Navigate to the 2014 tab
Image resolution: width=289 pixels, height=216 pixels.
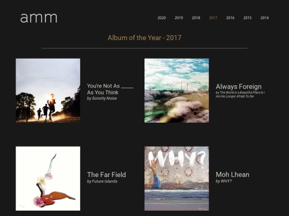tap(264, 18)
